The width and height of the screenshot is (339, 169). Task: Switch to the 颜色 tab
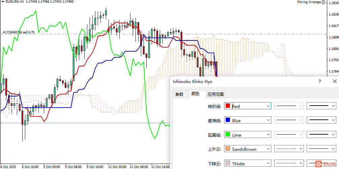(x=195, y=94)
